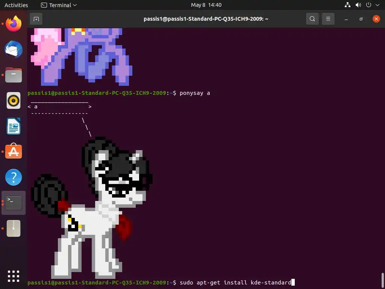
Task: Open the Archive Manager icon in the dock
Action: [x=14, y=228]
